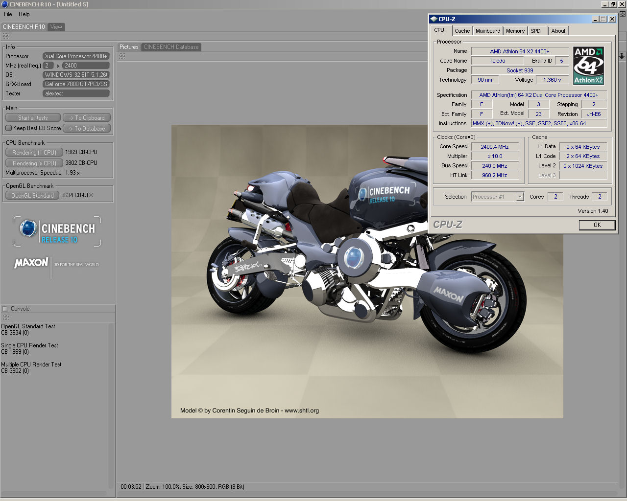
Task: Click the Core Speed 2400.4 MHz value
Action: coord(495,147)
